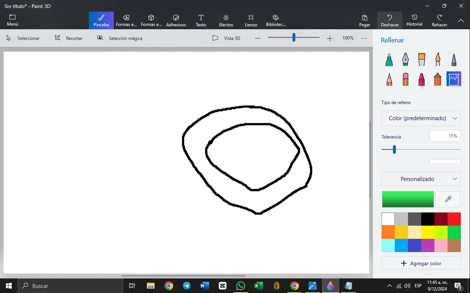The width and height of the screenshot is (470, 293).
Task: Pick the yellow color swatch
Action: coord(428,232)
